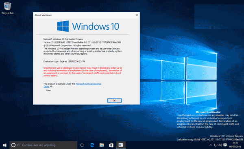
Task: Open the clock and date flyout
Action: point(235,145)
